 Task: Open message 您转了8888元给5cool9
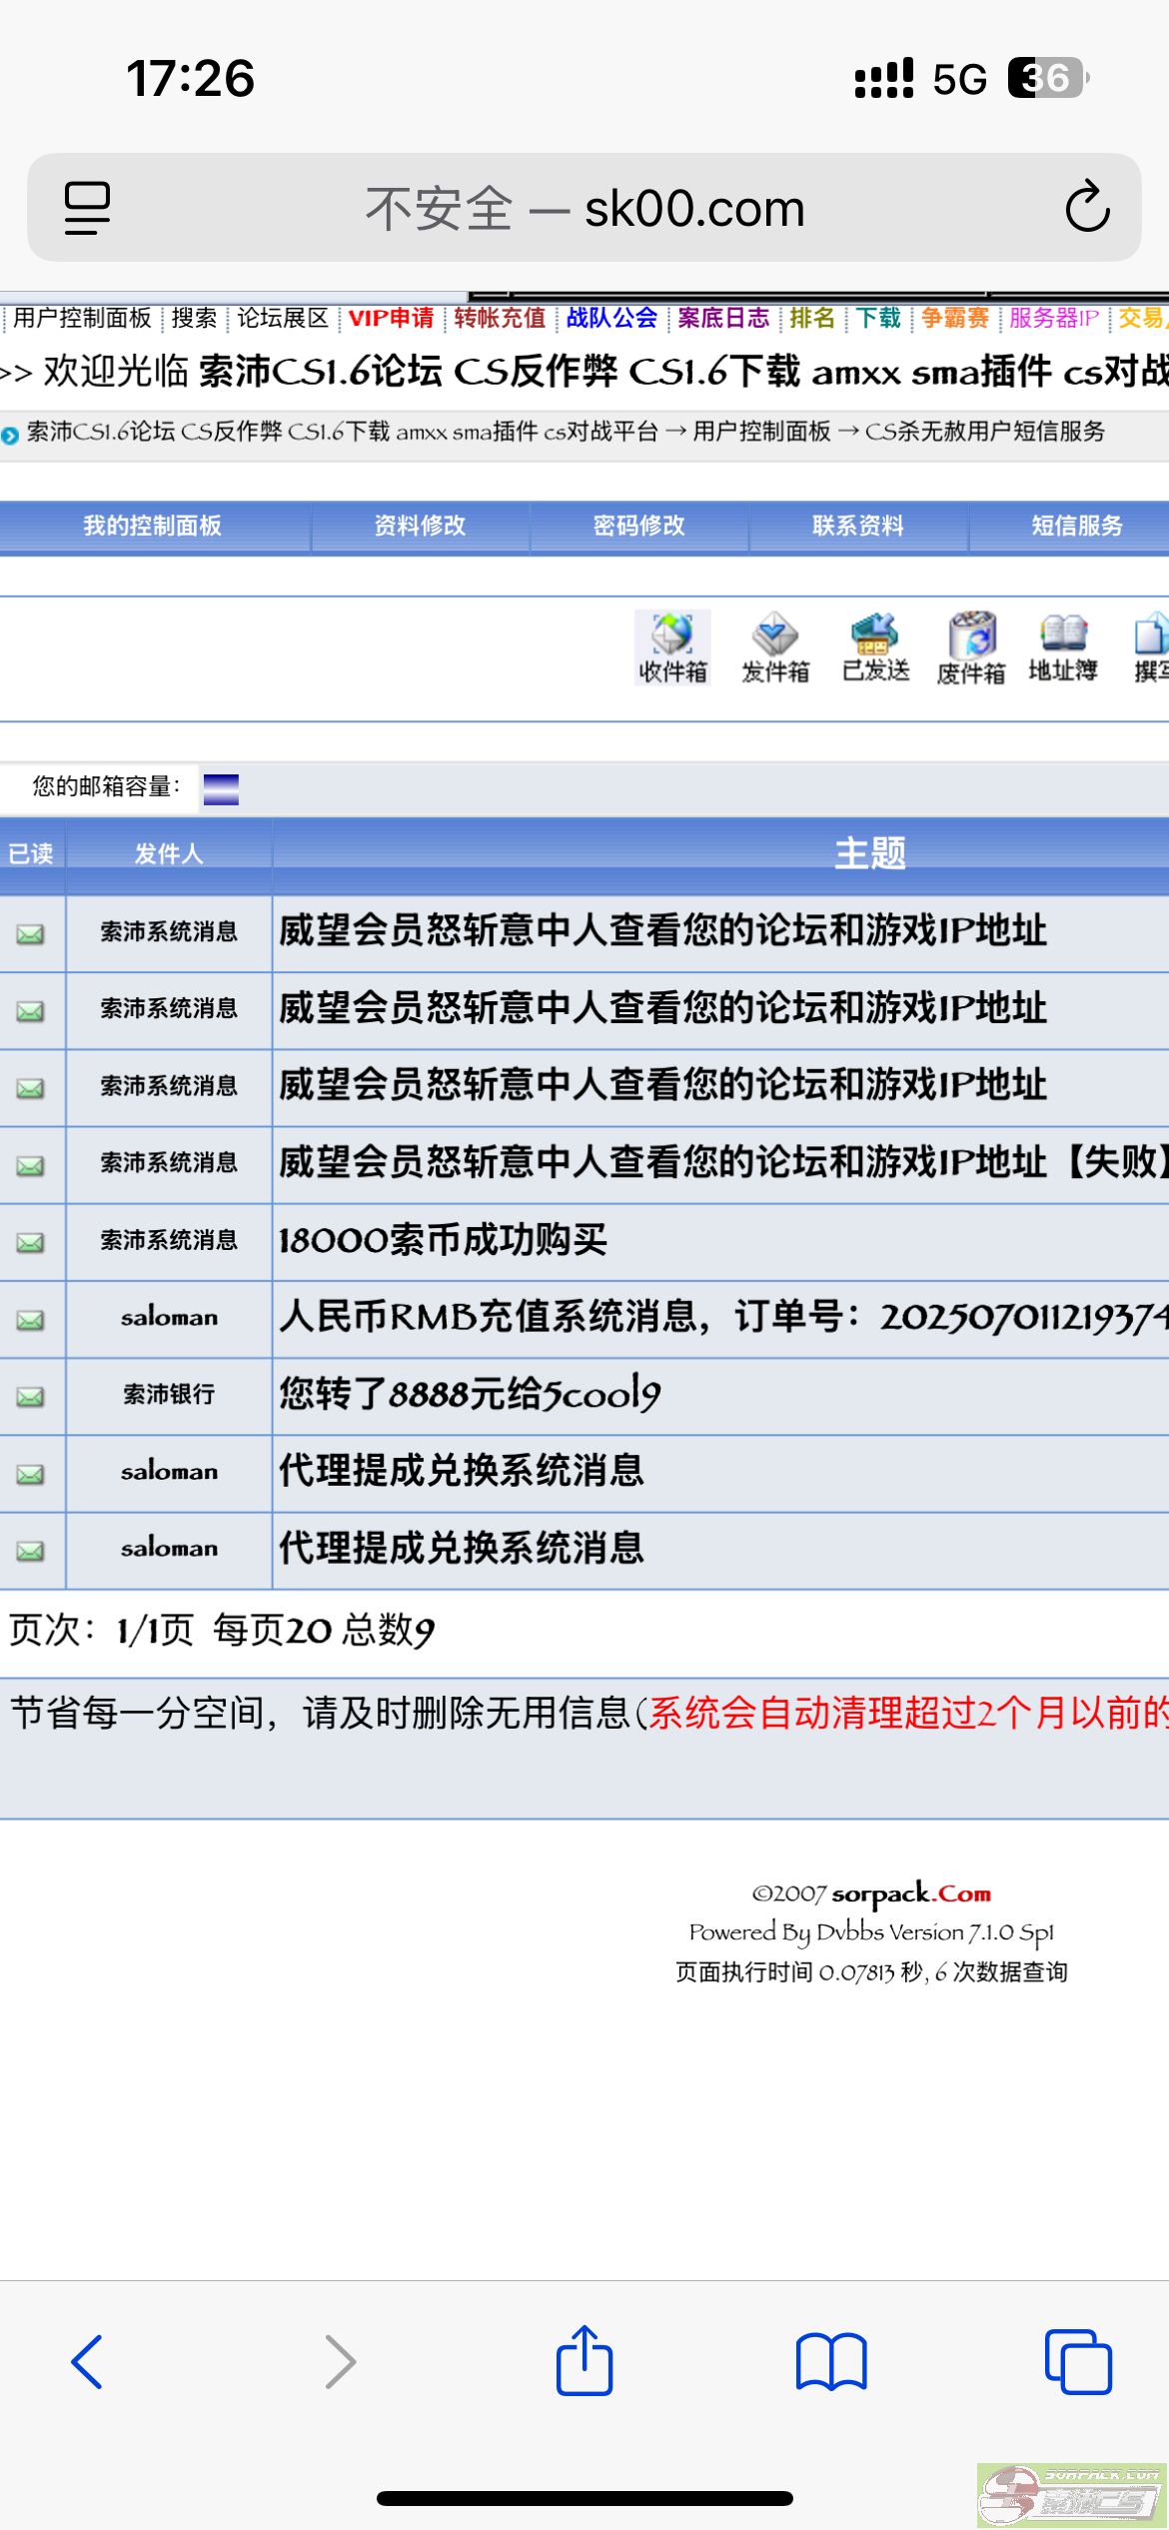(x=470, y=1394)
